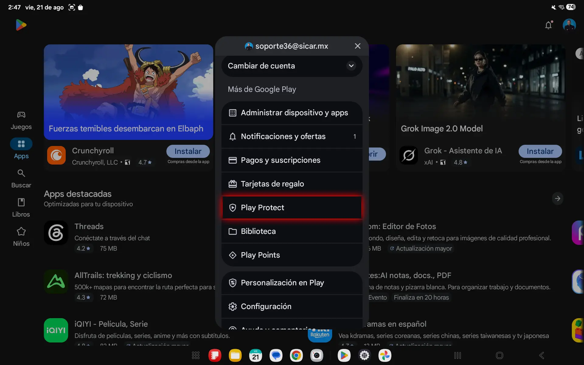The height and width of the screenshot is (365, 584).
Task: Open AllTrails app icon
Action: (56, 282)
